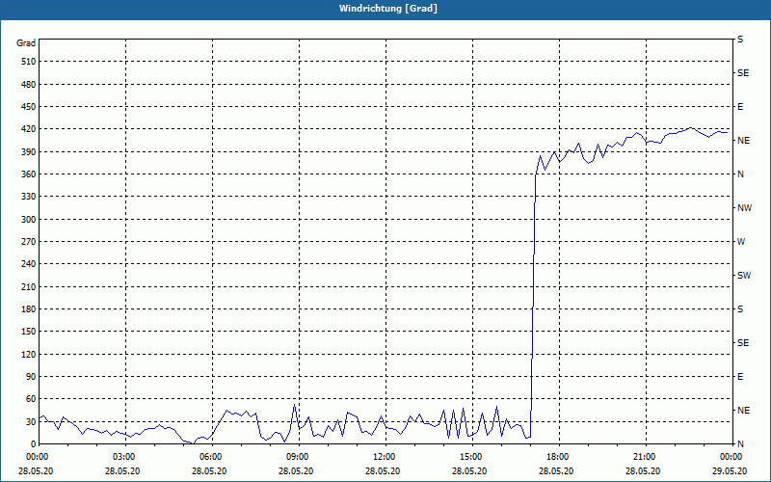Click 'SE' label between 510 and 480 gridlines
Screen dimensions: 771x482
pos(743,73)
